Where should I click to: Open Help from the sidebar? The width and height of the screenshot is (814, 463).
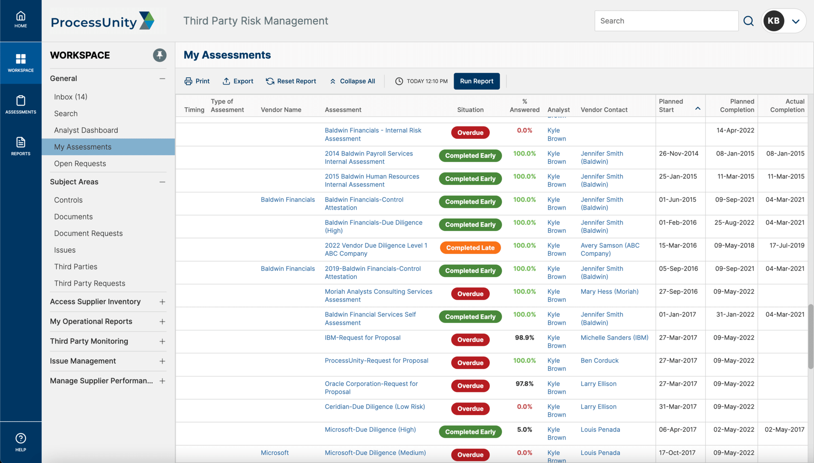click(21, 442)
